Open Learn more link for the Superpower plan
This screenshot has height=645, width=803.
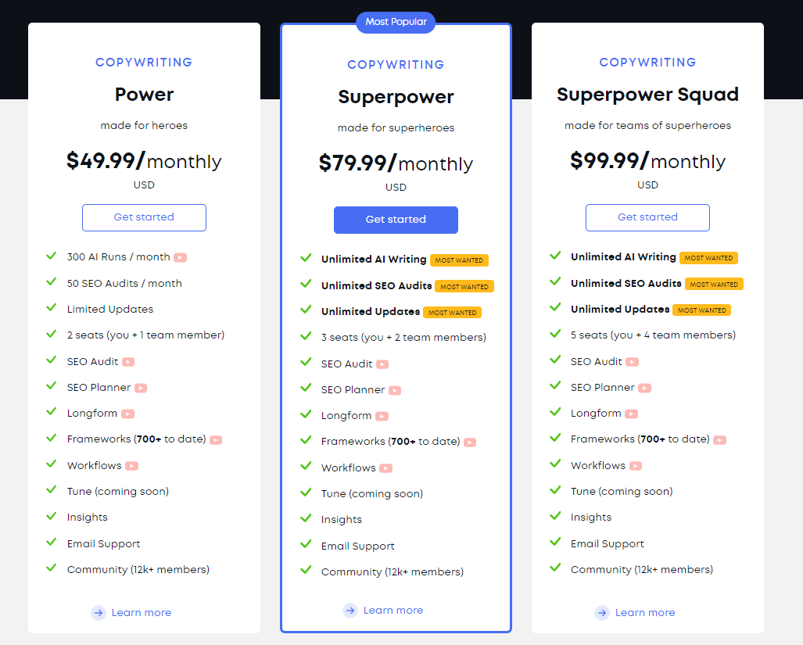coord(393,610)
